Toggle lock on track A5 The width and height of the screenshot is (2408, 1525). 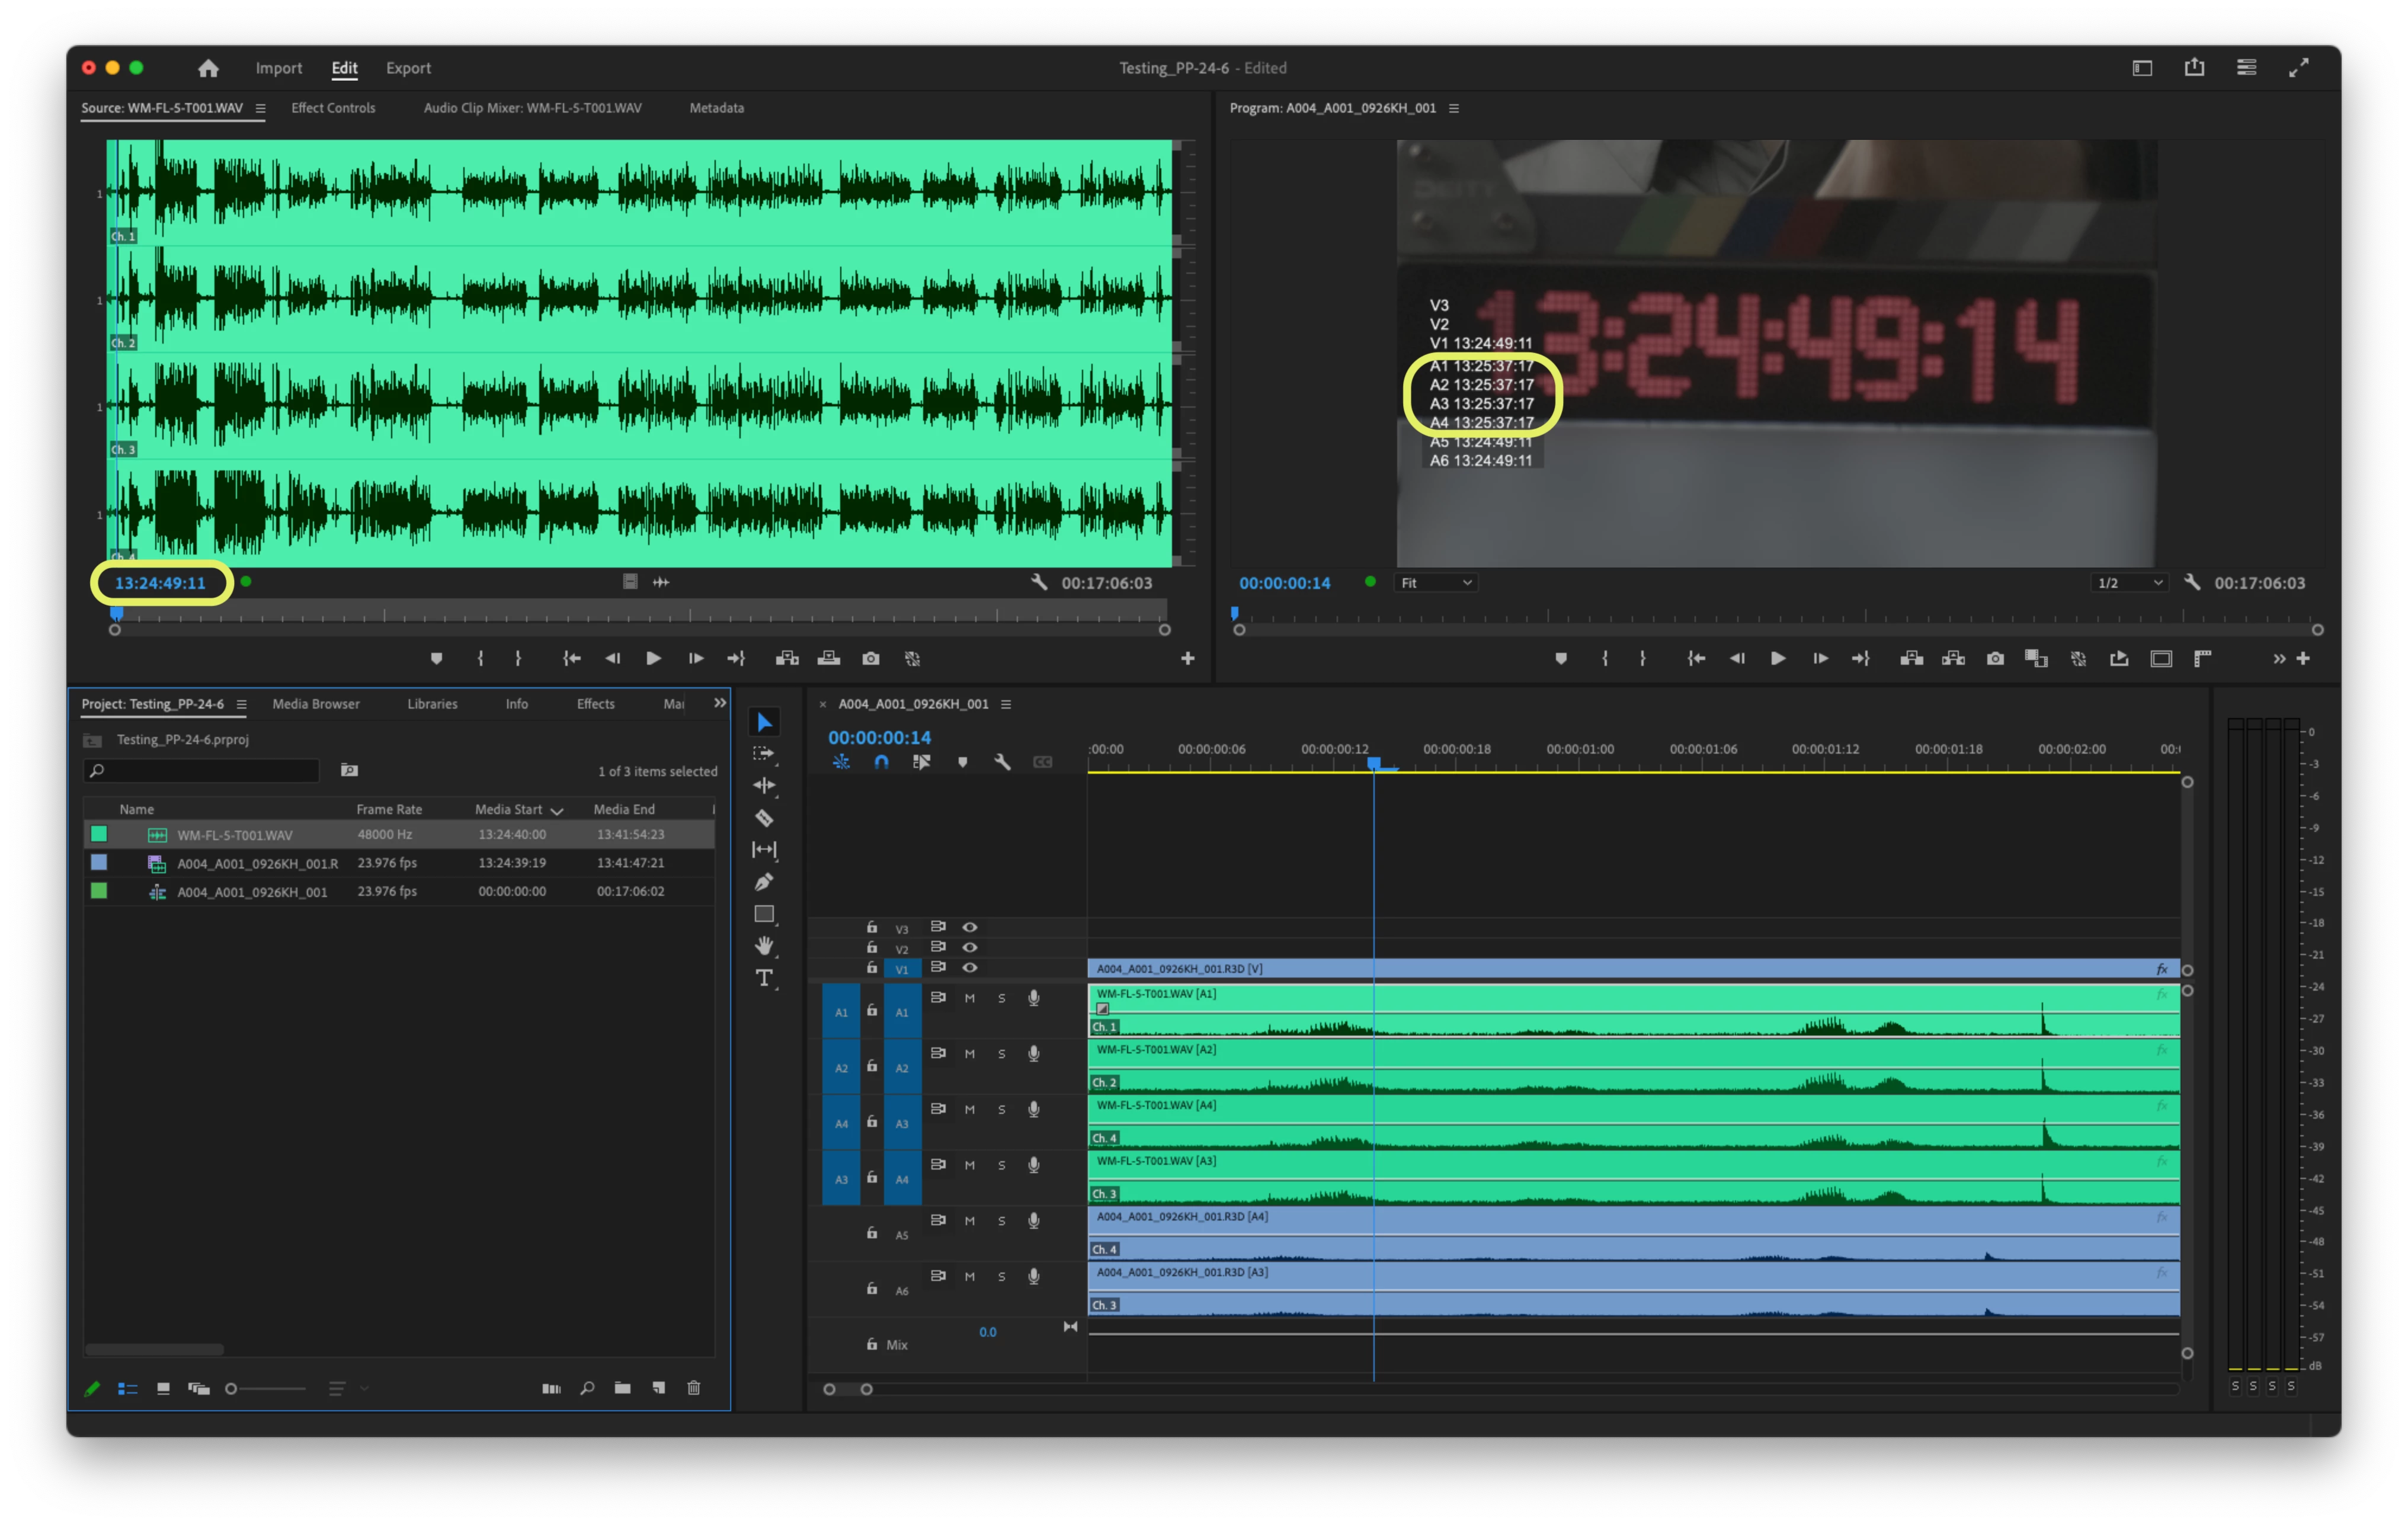[x=872, y=1233]
